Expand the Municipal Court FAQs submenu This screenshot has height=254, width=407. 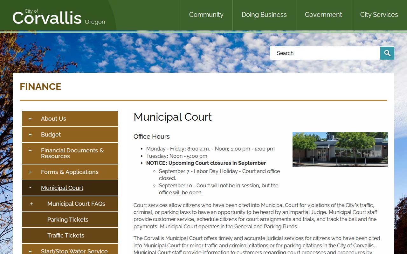tap(31, 204)
